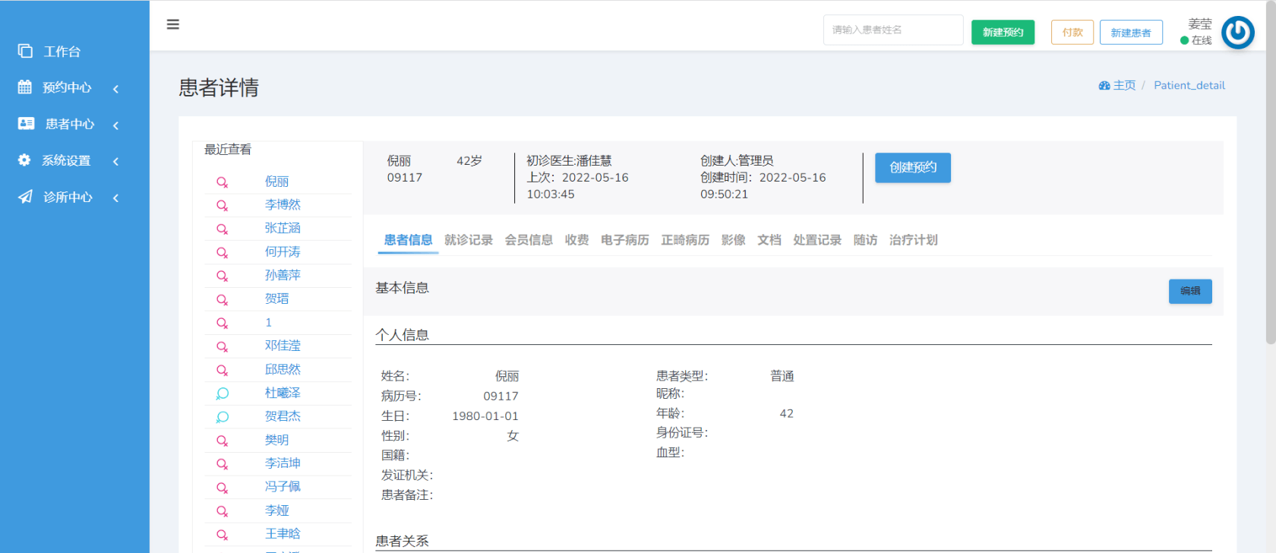Open the 就诊记录 tab
1276x553 pixels.
tap(469, 240)
